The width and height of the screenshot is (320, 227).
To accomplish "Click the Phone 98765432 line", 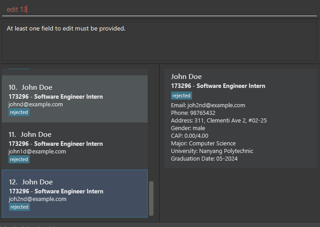I will tap(193, 113).
